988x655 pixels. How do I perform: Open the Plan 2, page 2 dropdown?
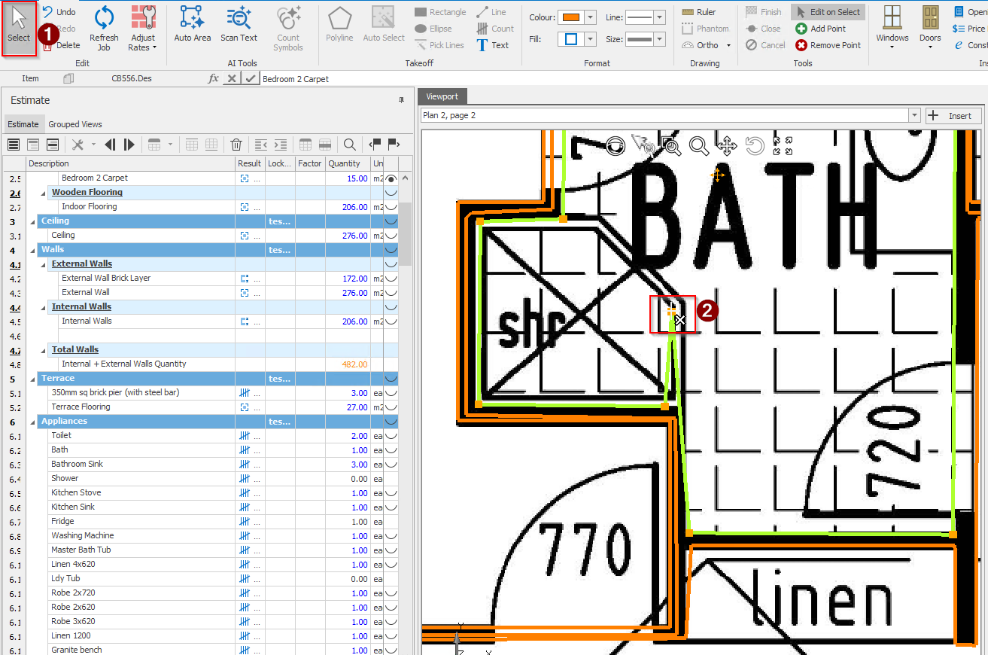coord(914,115)
